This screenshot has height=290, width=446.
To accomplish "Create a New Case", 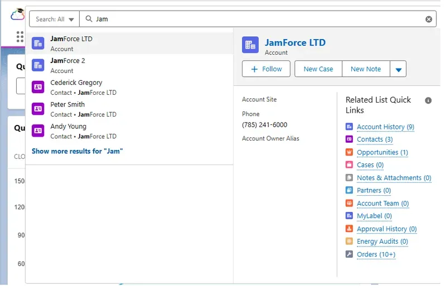I will (x=318, y=69).
